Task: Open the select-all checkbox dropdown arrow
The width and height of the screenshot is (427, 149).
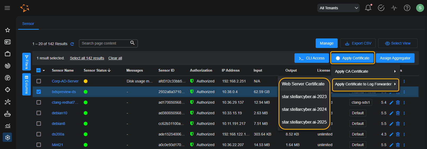Action: (44, 71)
